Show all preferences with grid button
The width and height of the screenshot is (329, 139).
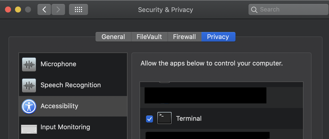point(78,9)
